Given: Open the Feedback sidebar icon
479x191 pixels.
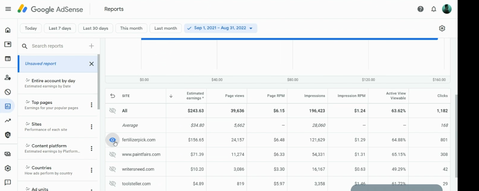Looking at the screenshot, I should click(8, 182).
